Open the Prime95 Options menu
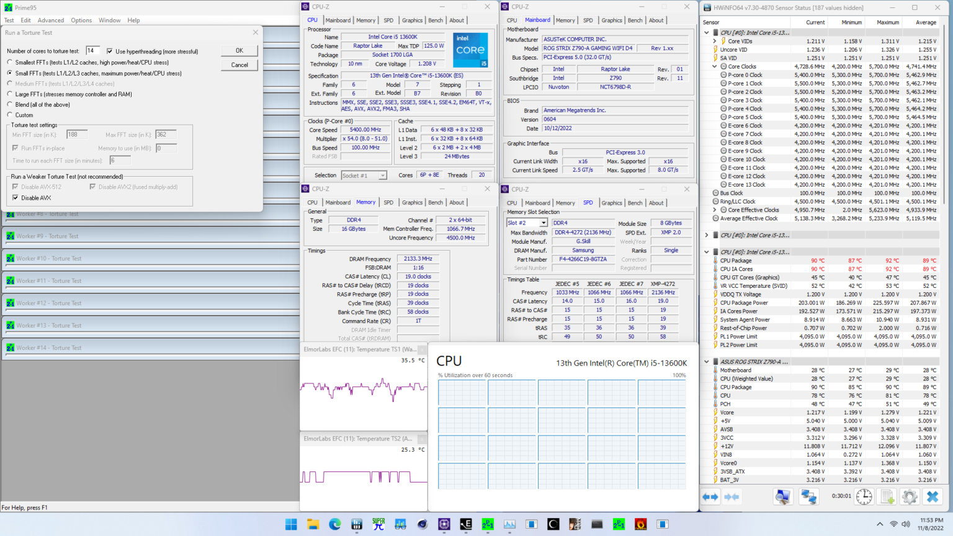 81,20
